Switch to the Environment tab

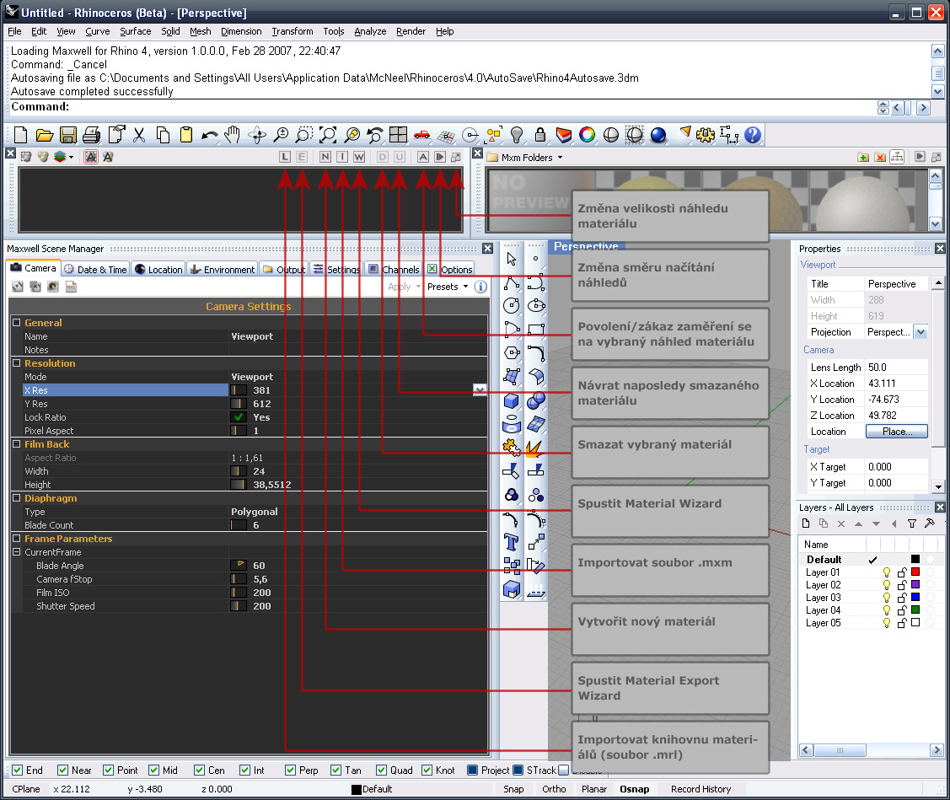(223, 269)
